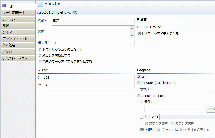
Task: Collapse the 座標 section triangle
Action: [39, 70]
